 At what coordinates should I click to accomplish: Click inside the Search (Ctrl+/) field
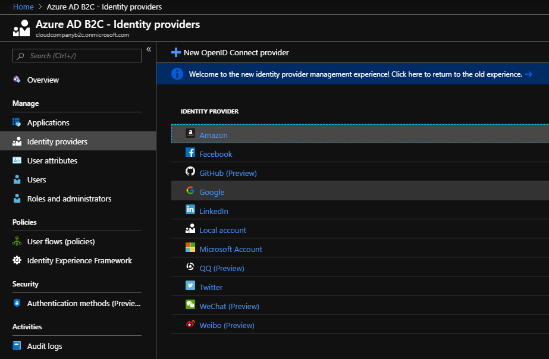point(76,55)
